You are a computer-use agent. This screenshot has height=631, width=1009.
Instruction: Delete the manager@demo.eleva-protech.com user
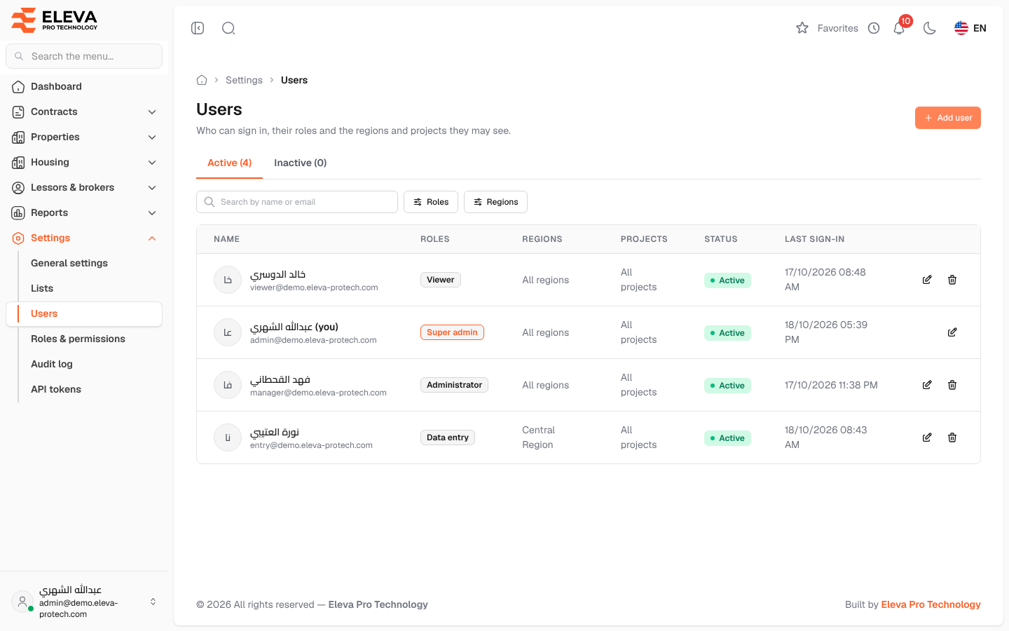[952, 385]
